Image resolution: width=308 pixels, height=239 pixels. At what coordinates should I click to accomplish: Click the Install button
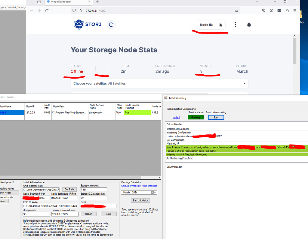click(108, 214)
